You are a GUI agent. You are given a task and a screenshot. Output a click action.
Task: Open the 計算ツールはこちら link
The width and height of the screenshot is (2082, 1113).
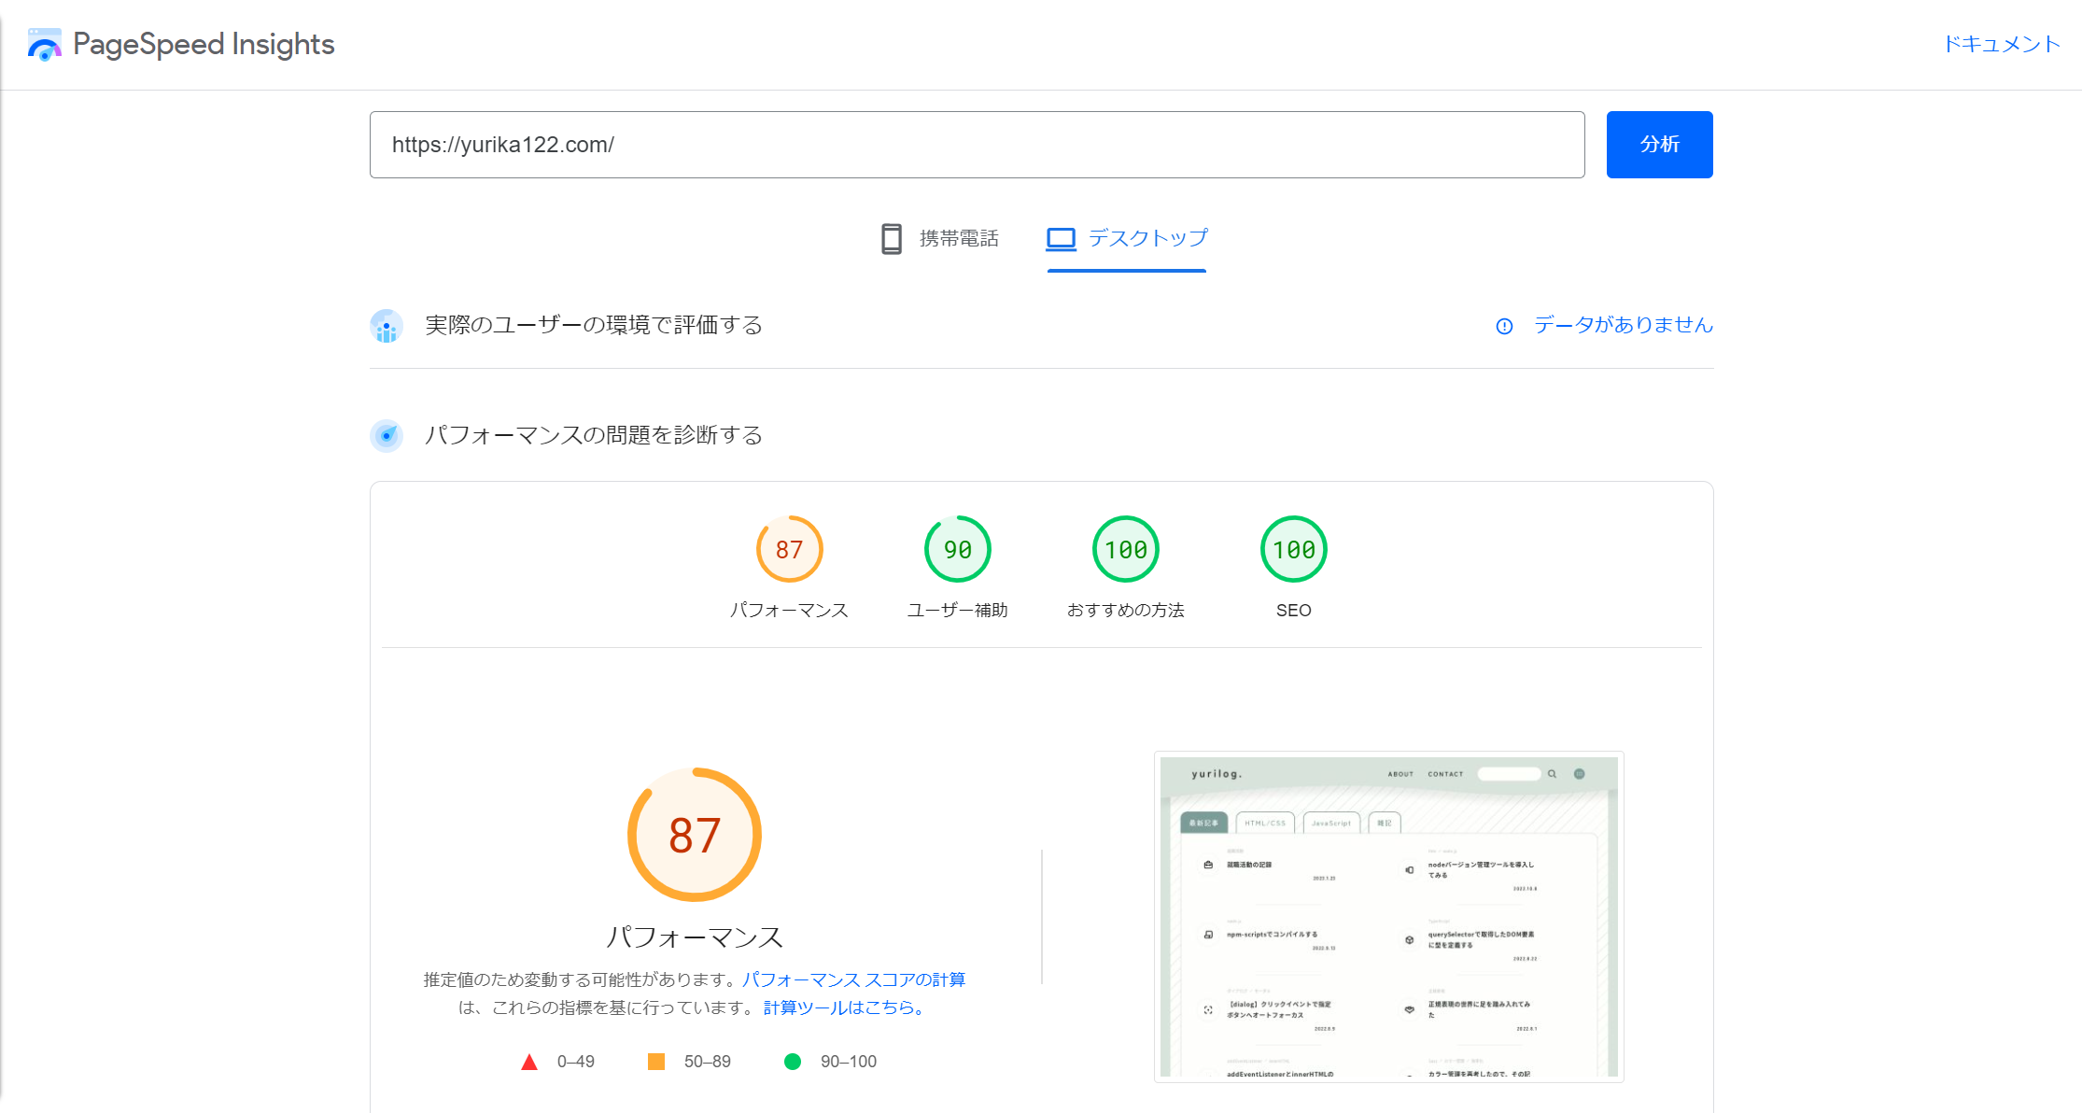coord(841,1008)
